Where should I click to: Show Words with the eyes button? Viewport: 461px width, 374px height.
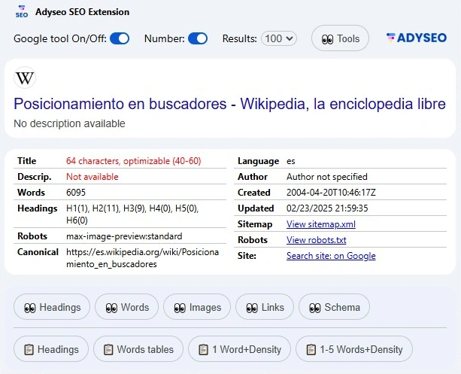[x=127, y=307]
